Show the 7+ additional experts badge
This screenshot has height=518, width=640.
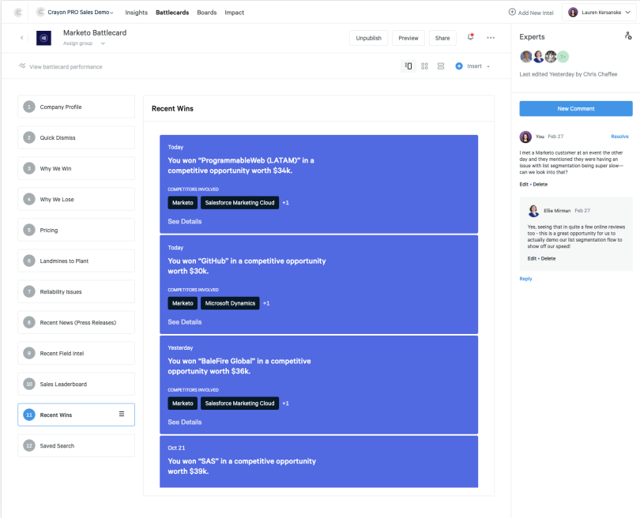tap(563, 57)
